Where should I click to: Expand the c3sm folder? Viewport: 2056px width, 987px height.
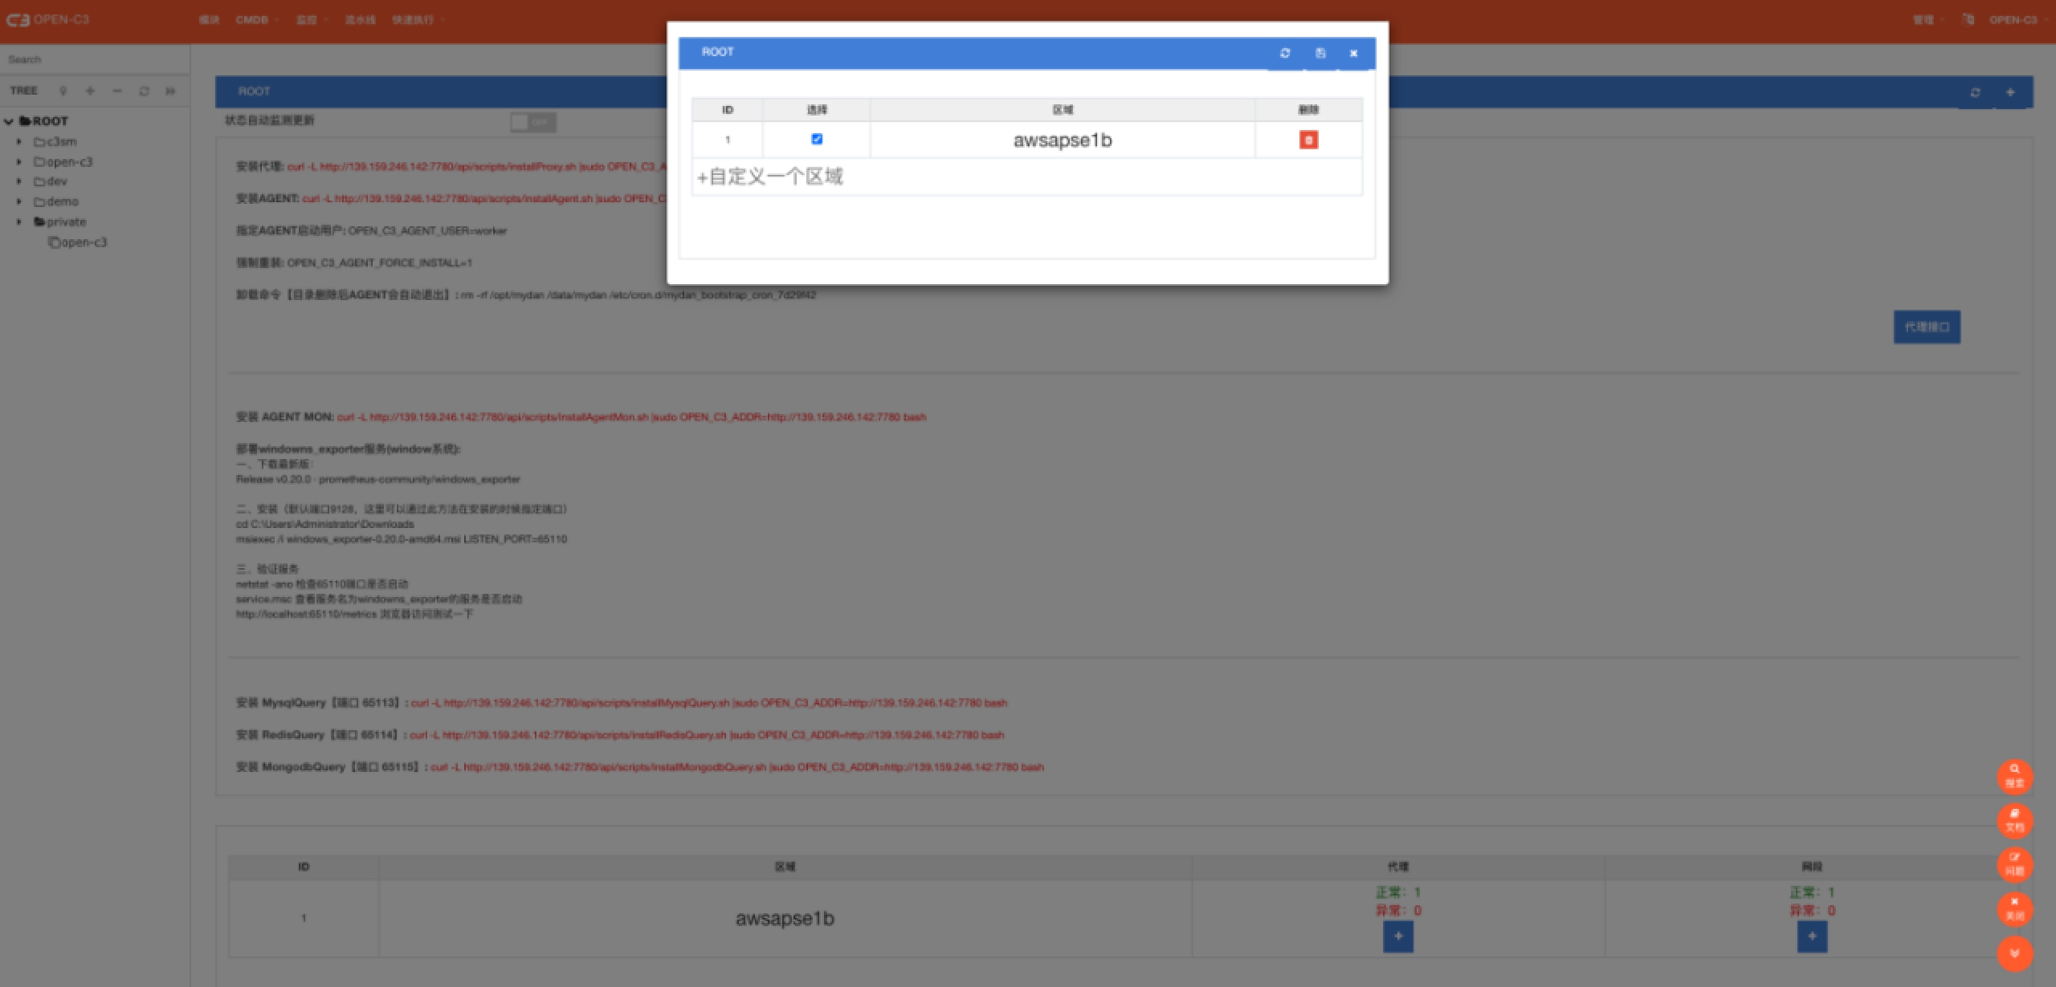[x=19, y=141]
